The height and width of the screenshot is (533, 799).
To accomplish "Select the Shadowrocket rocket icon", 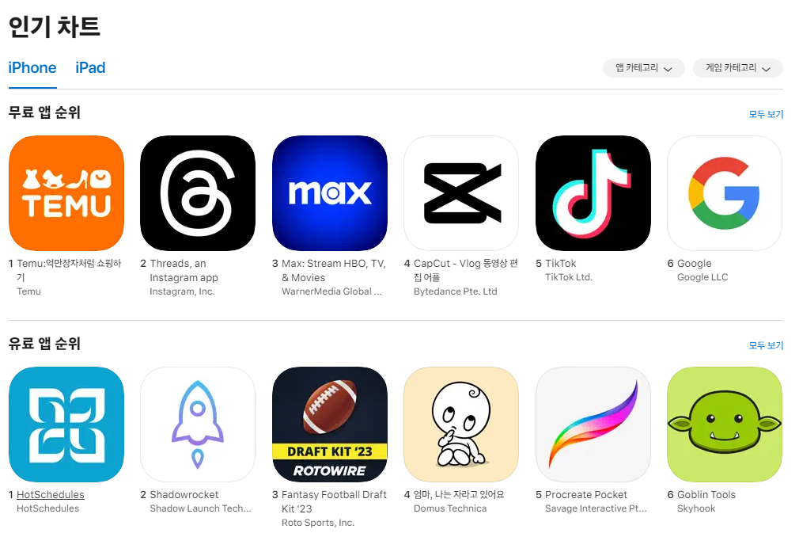I will 198,424.
